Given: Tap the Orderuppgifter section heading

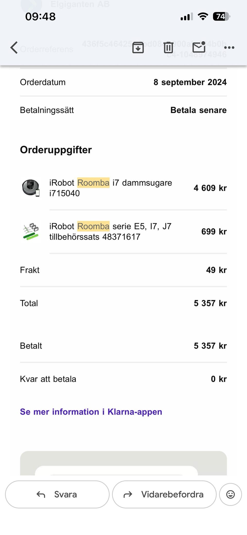Looking at the screenshot, I should (x=56, y=150).
